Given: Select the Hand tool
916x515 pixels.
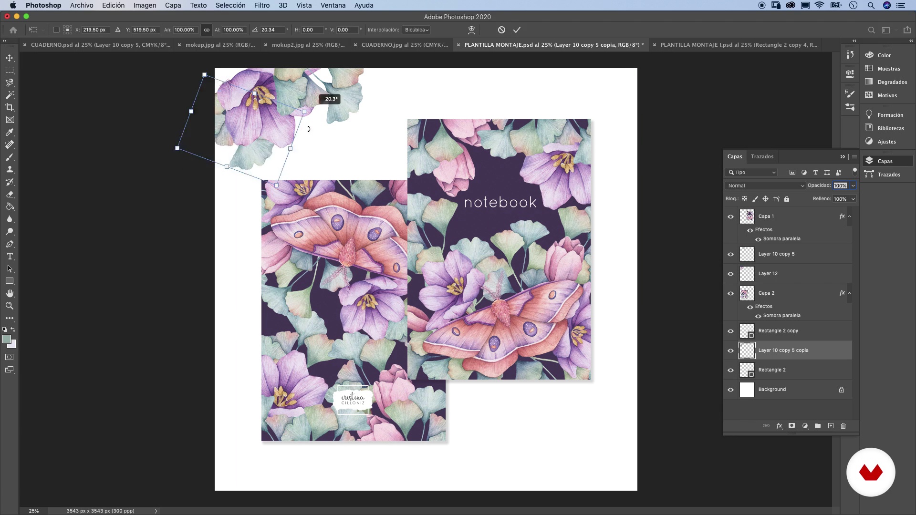Looking at the screenshot, I should tap(10, 293).
